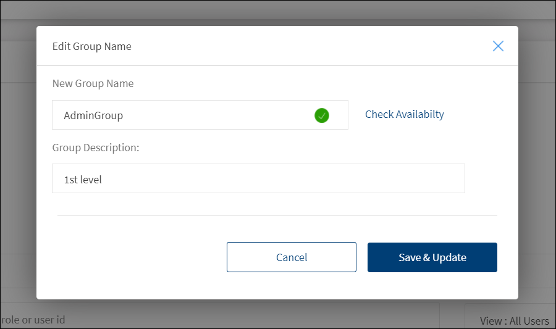Click the dialog header bar beside the title
This screenshot has width=556, height=329.
(309, 46)
